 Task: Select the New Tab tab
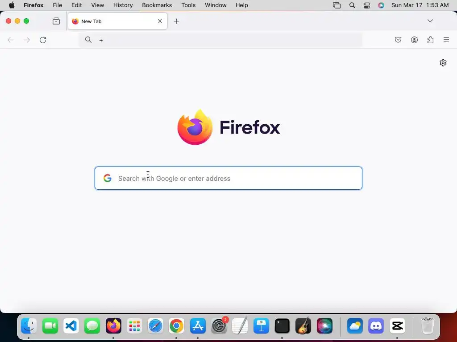(x=117, y=21)
